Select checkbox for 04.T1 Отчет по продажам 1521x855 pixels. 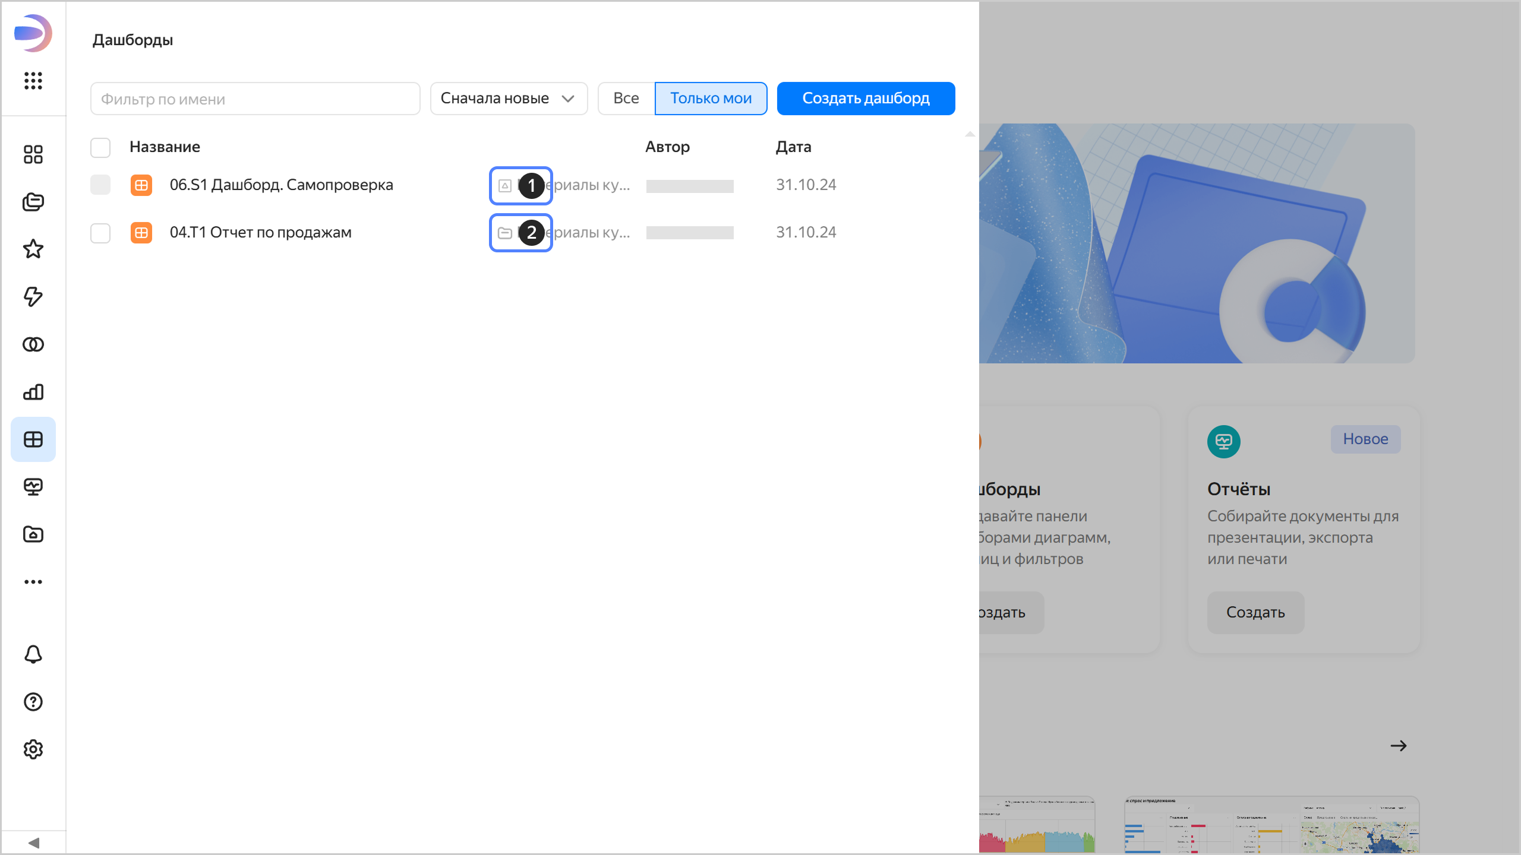pyautogui.click(x=100, y=233)
